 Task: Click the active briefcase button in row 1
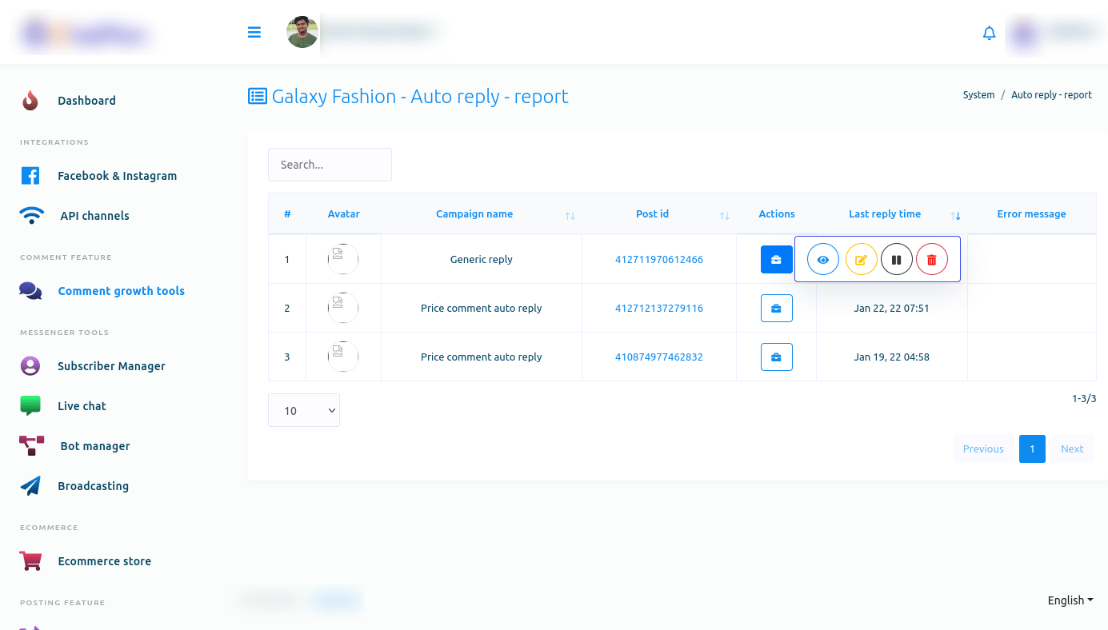[776, 260]
